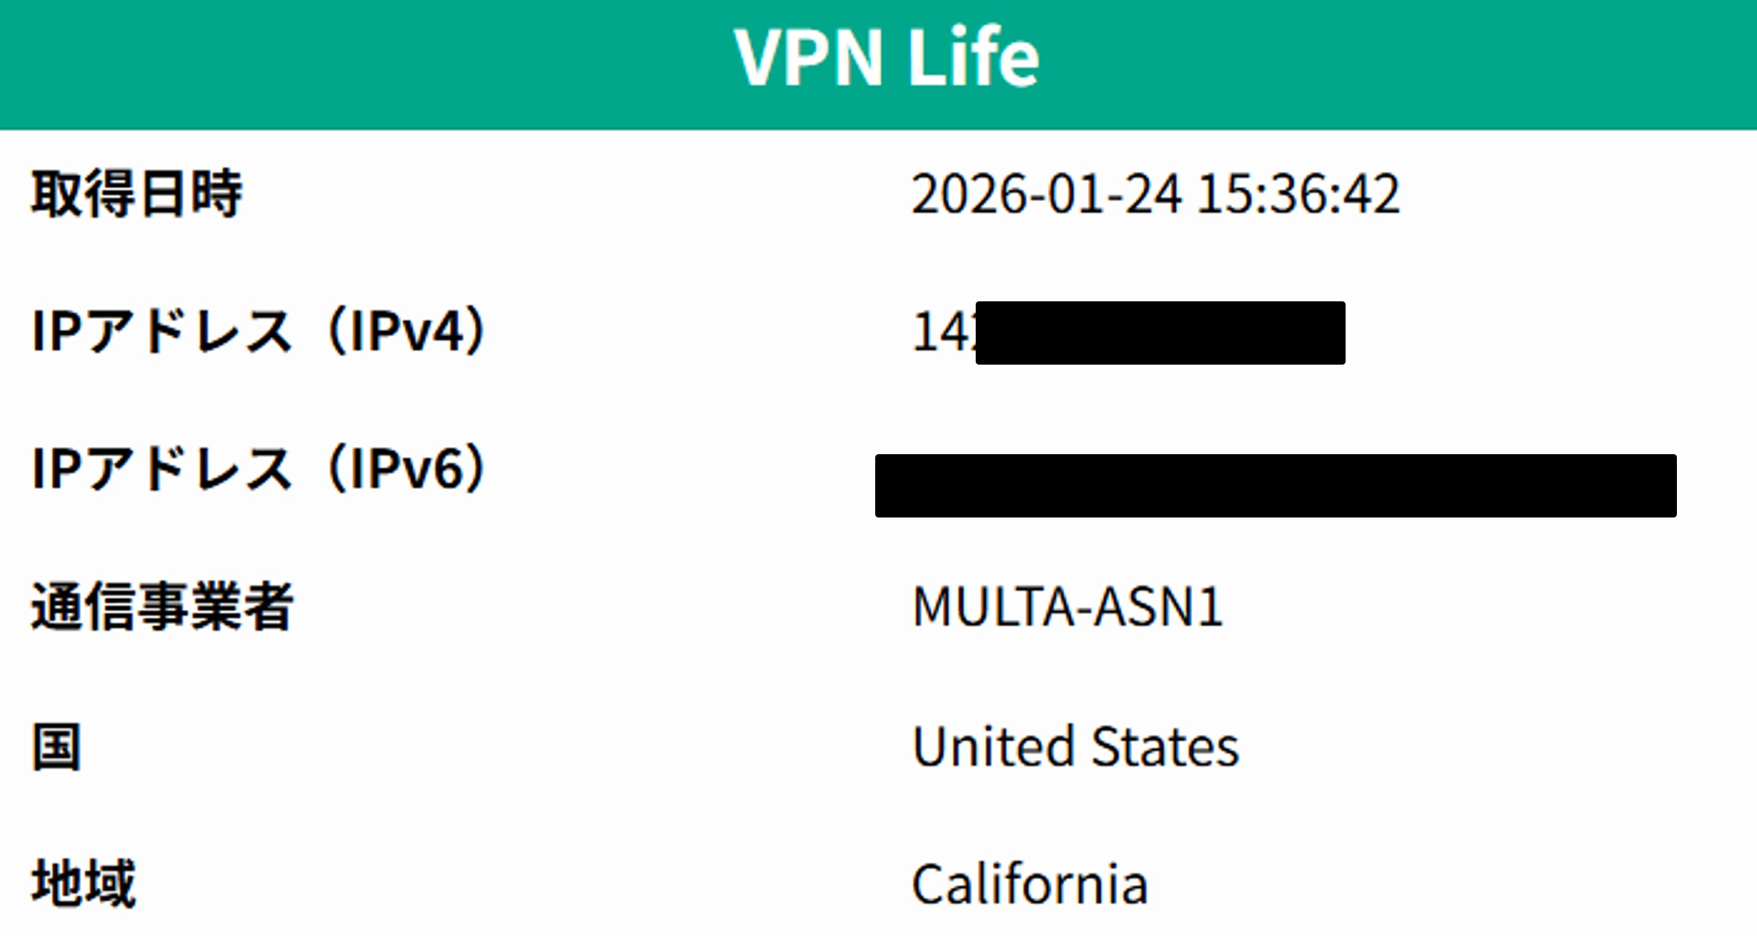Select the date 2026-01-24 in timestamp

click(x=1046, y=194)
